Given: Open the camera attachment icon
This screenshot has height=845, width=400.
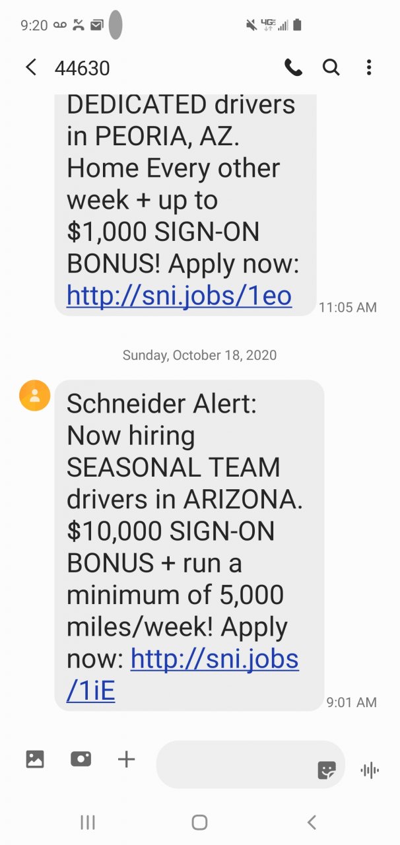Looking at the screenshot, I should coord(81,759).
